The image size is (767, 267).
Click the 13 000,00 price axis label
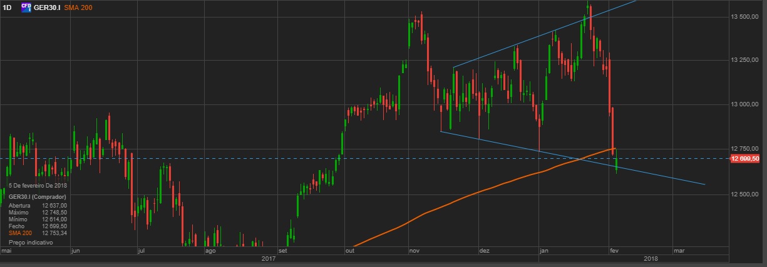746,104
